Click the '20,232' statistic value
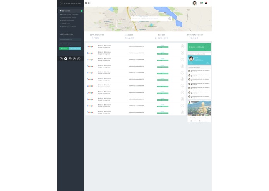The height and width of the screenshot is (191, 269). click(x=129, y=38)
